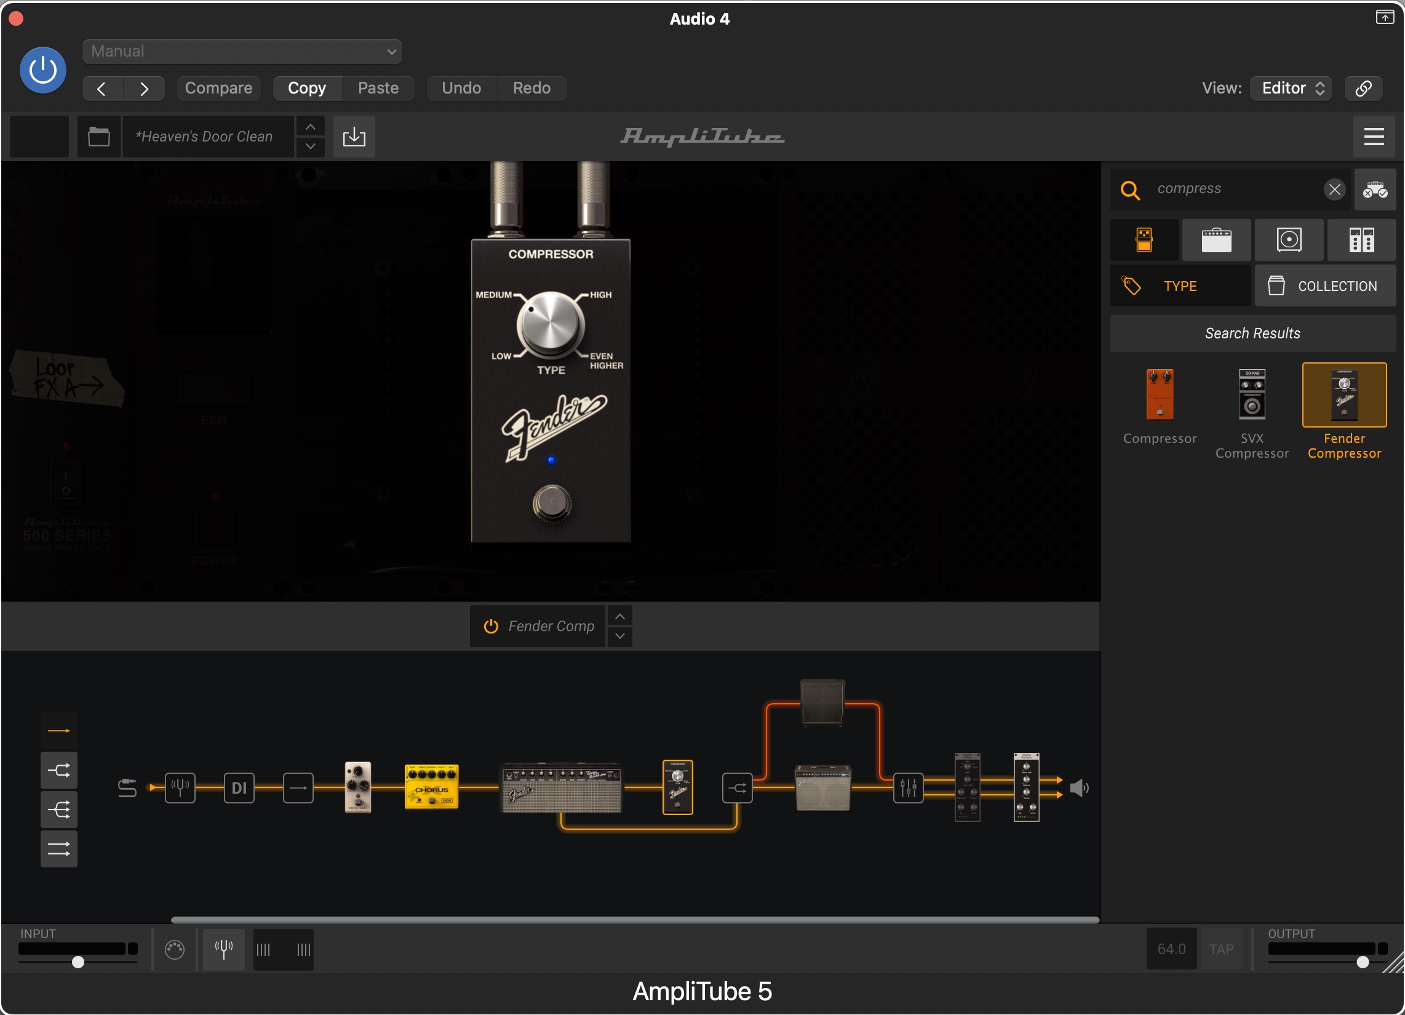Select the first rack unit in chain
Image resolution: width=1405 pixels, height=1015 pixels.
tap(967, 787)
